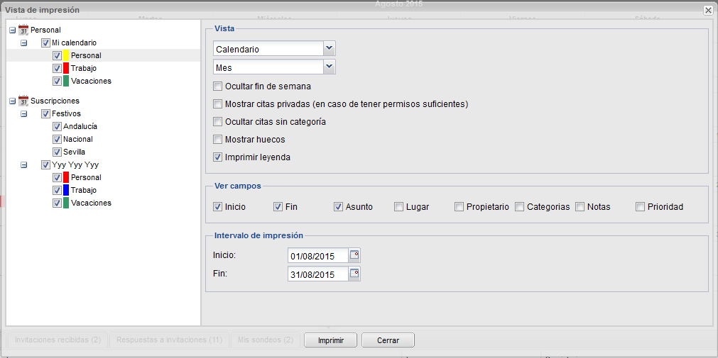Click the Cerrar button
This screenshot has width=718, height=358.
tap(388, 340)
